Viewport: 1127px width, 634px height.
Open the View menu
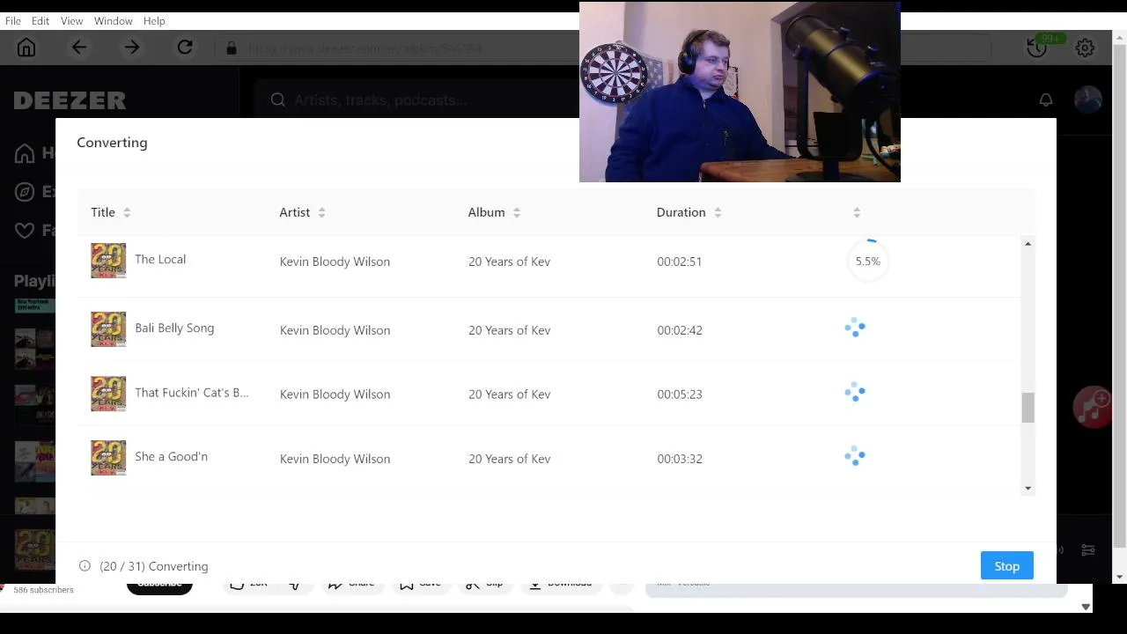[72, 20]
